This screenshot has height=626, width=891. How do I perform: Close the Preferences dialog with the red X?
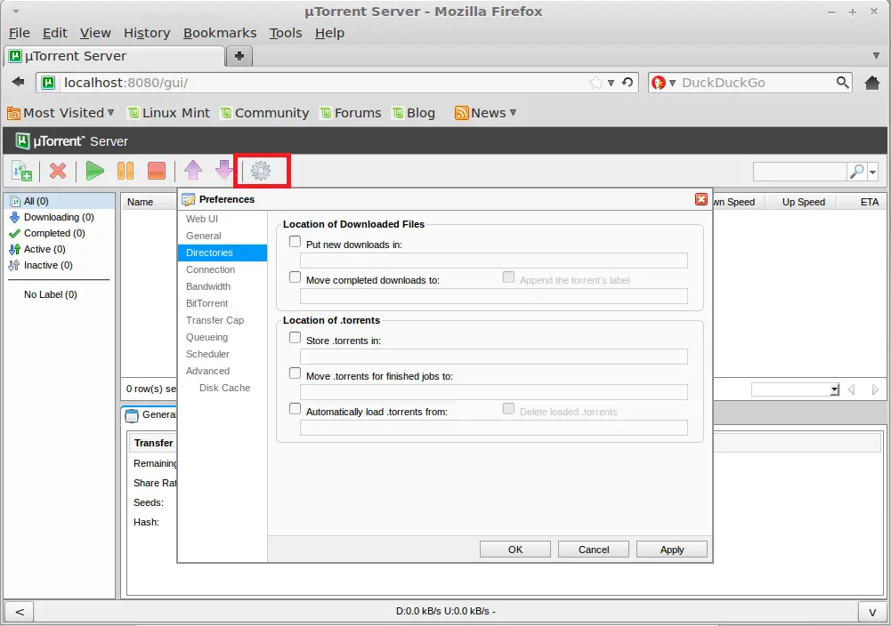pyautogui.click(x=701, y=199)
